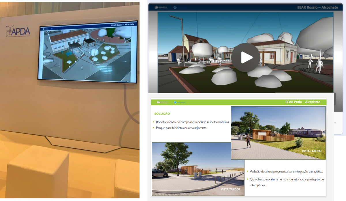Click the "Vedação de altura progressiva" bullet
The width and height of the screenshot is (346, 201).
286,172
